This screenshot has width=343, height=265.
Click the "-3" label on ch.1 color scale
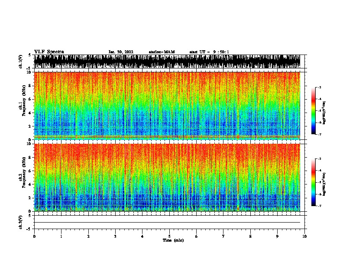pos(320,87)
